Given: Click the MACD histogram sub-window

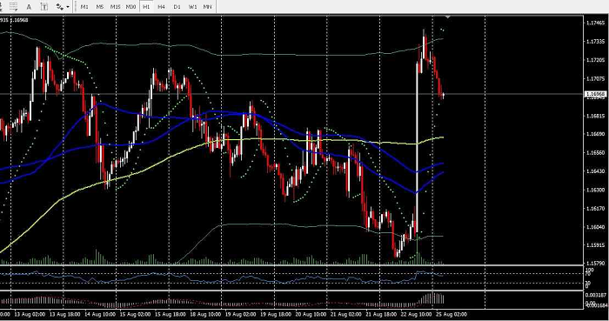Looking at the screenshot, I should 291,299.
